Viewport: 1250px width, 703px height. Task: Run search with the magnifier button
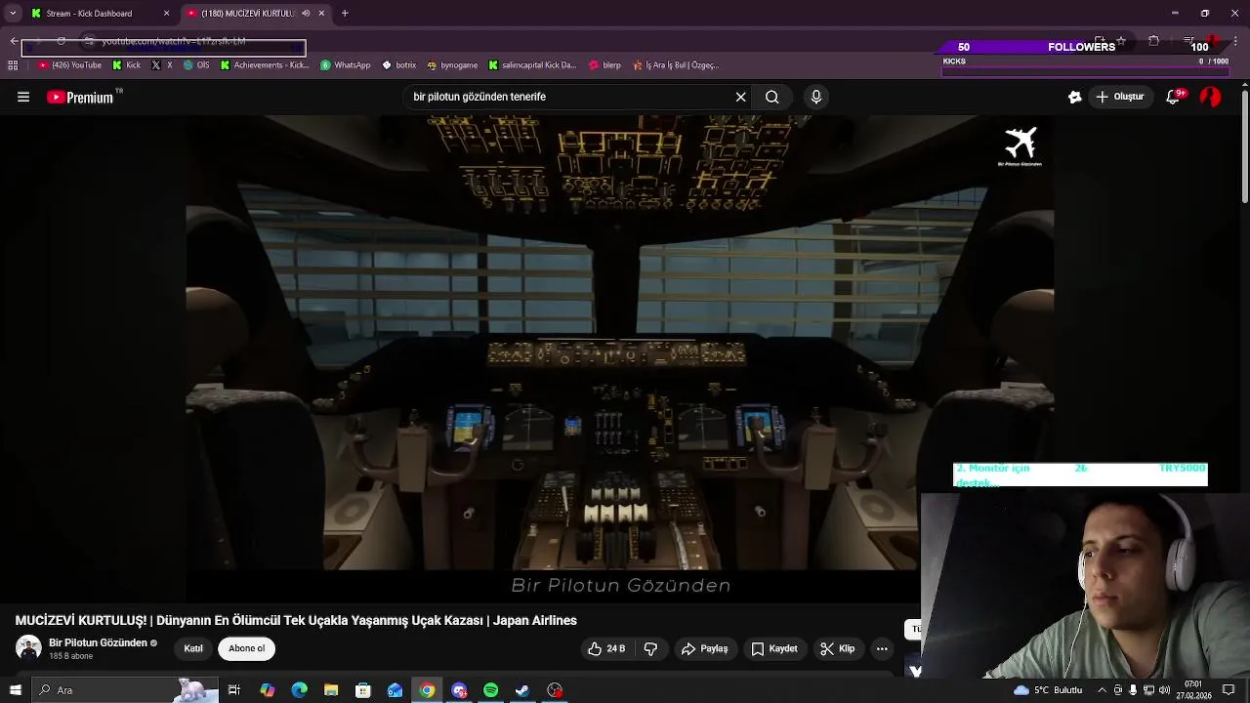click(772, 97)
